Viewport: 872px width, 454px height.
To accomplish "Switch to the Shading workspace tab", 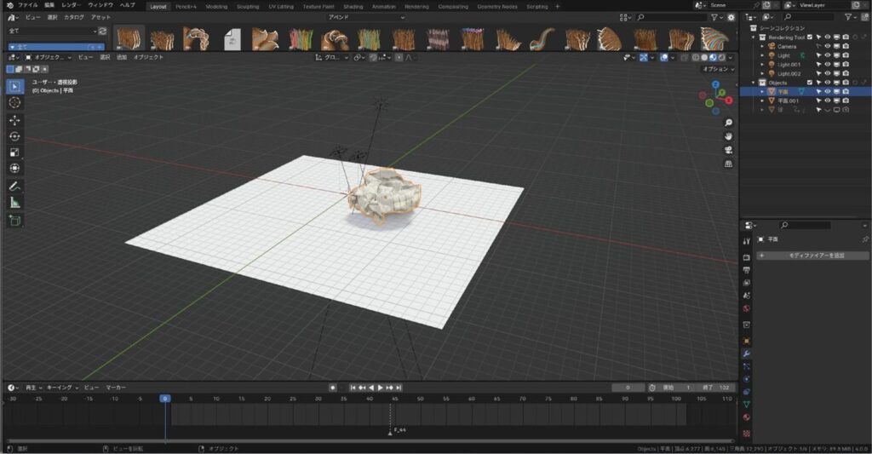I will 353,7.
